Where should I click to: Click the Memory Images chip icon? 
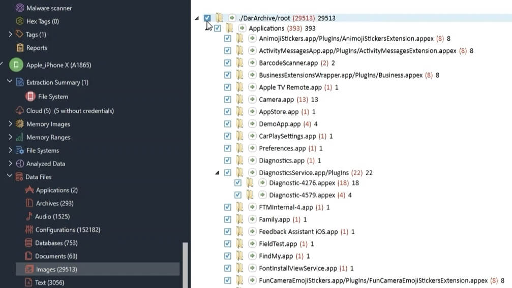point(20,124)
